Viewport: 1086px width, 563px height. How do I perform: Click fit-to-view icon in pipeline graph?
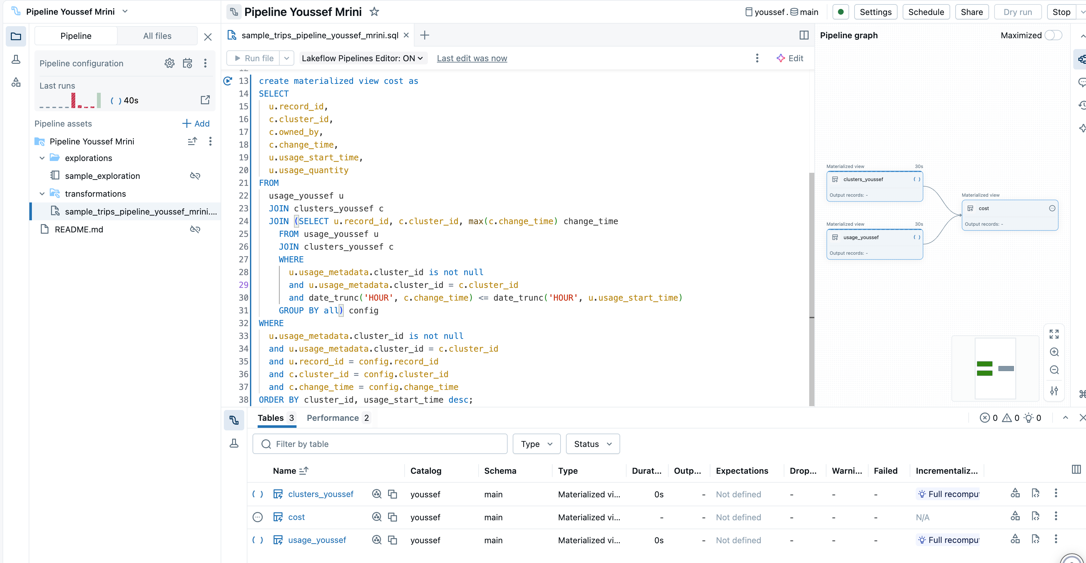click(1054, 334)
